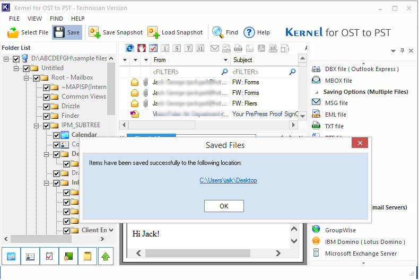Open the FIND menu
This screenshot has width=419, height=280.
click(x=56, y=19)
